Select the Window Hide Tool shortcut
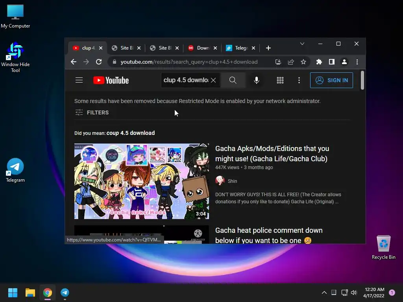The image size is (403, 302). tap(15, 57)
